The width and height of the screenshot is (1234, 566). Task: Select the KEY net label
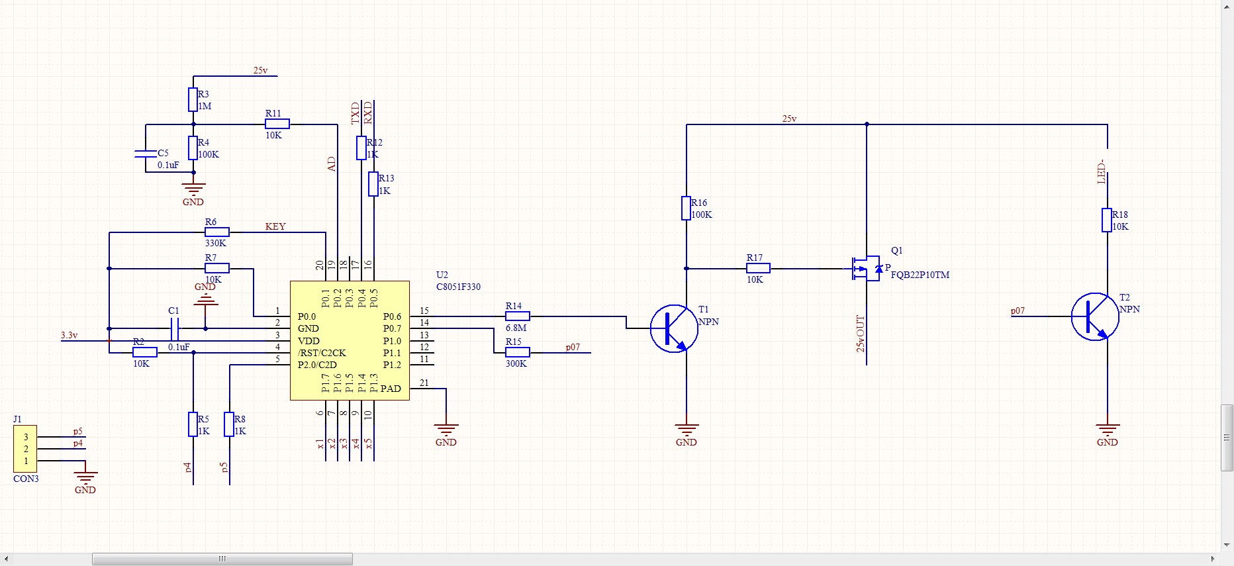click(x=275, y=226)
